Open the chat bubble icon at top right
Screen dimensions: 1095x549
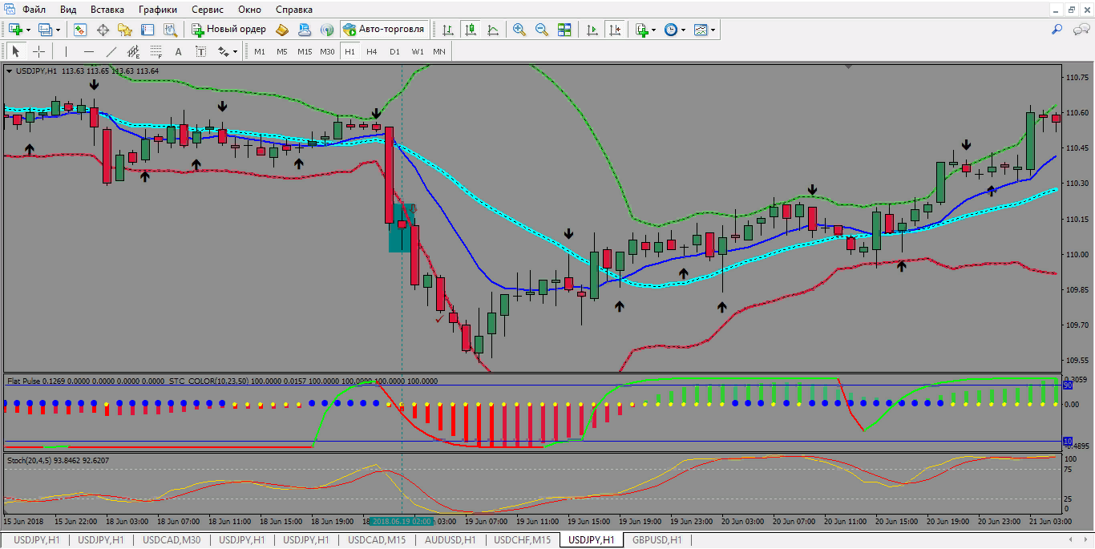pos(1081,30)
